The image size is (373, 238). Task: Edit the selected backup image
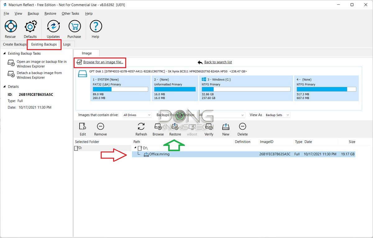83,129
